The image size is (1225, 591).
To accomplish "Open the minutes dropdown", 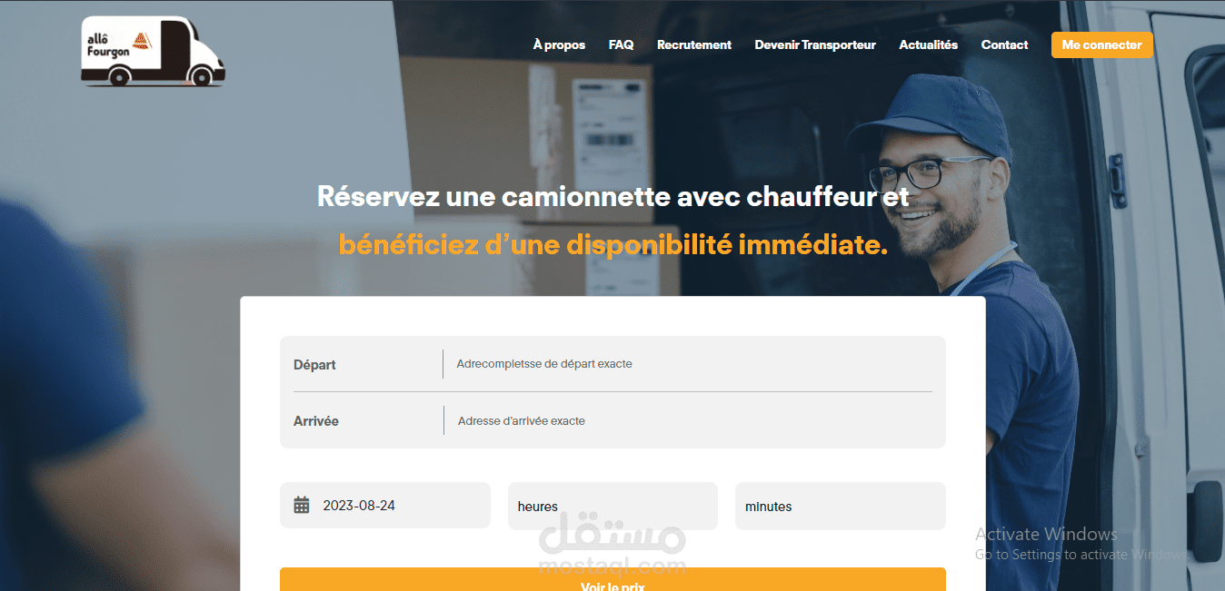I will pyautogui.click(x=841, y=506).
